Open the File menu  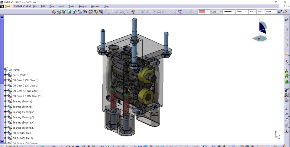[x=35, y=6]
